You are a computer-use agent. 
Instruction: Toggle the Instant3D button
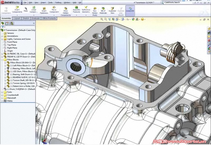(x=130, y=11)
